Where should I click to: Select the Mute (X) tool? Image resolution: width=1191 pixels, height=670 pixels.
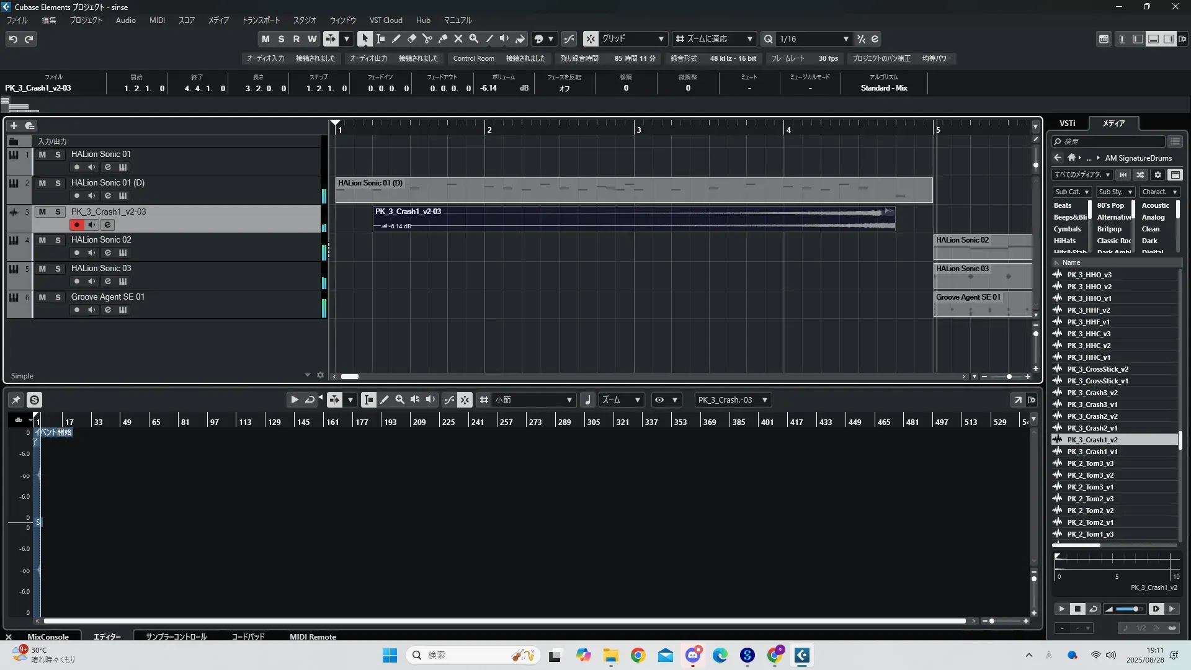click(458, 38)
